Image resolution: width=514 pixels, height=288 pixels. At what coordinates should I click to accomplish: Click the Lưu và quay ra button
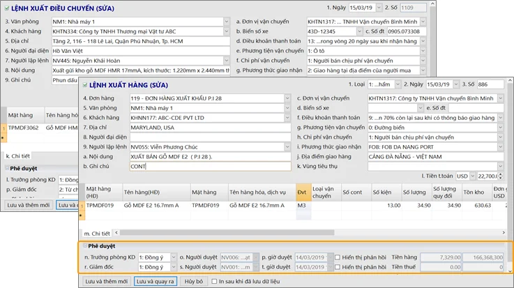(x=155, y=281)
